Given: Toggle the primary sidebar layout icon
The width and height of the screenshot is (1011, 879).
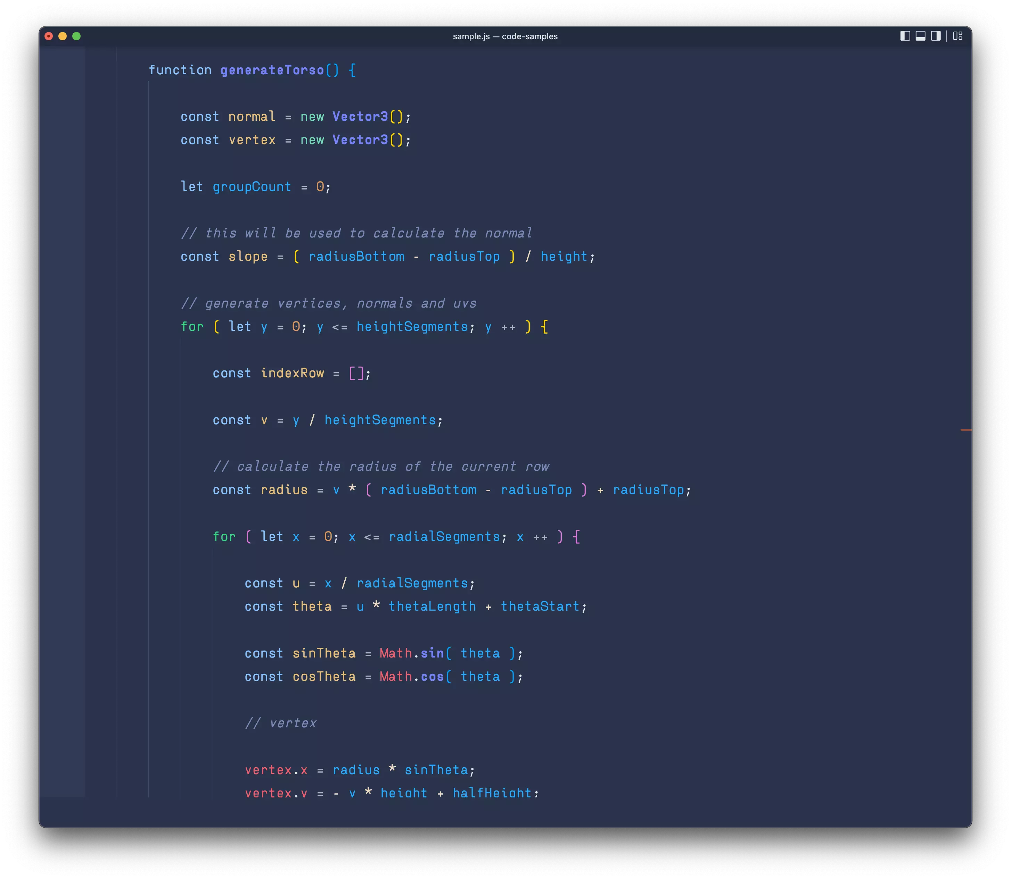Looking at the screenshot, I should pyautogui.click(x=905, y=36).
